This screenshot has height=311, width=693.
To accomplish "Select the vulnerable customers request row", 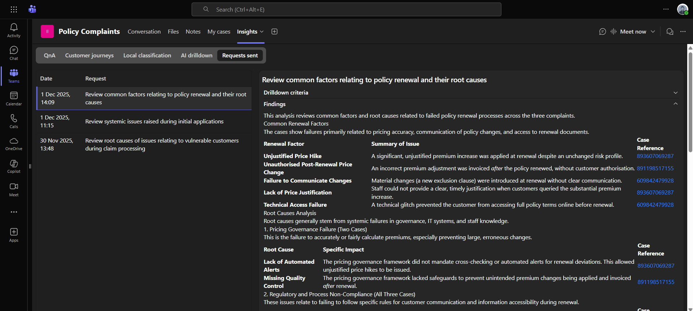I will [x=144, y=145].
